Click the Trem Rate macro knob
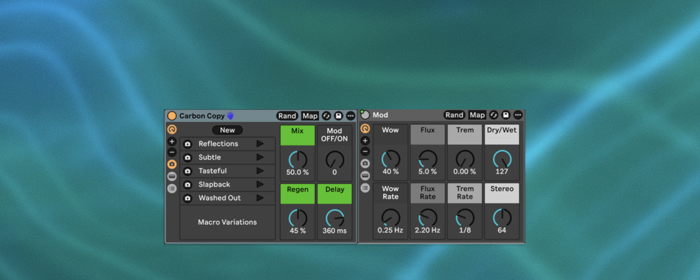Screen dimensions: 700x280 (465, 217)
